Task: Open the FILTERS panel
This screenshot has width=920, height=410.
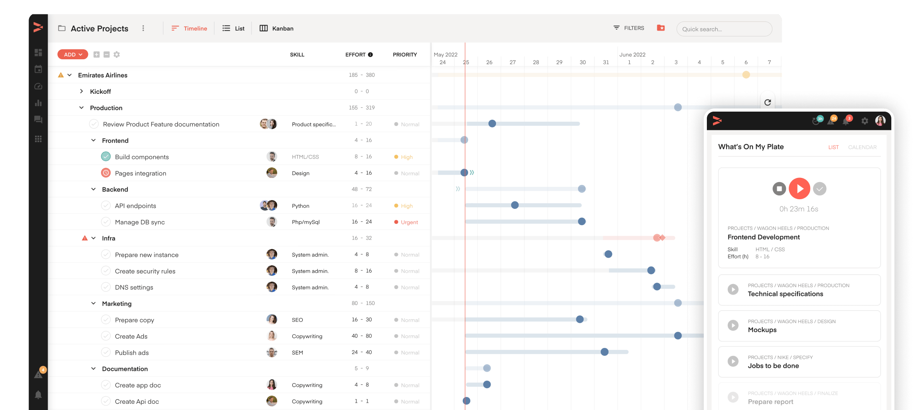Action: tap(629, 28)
